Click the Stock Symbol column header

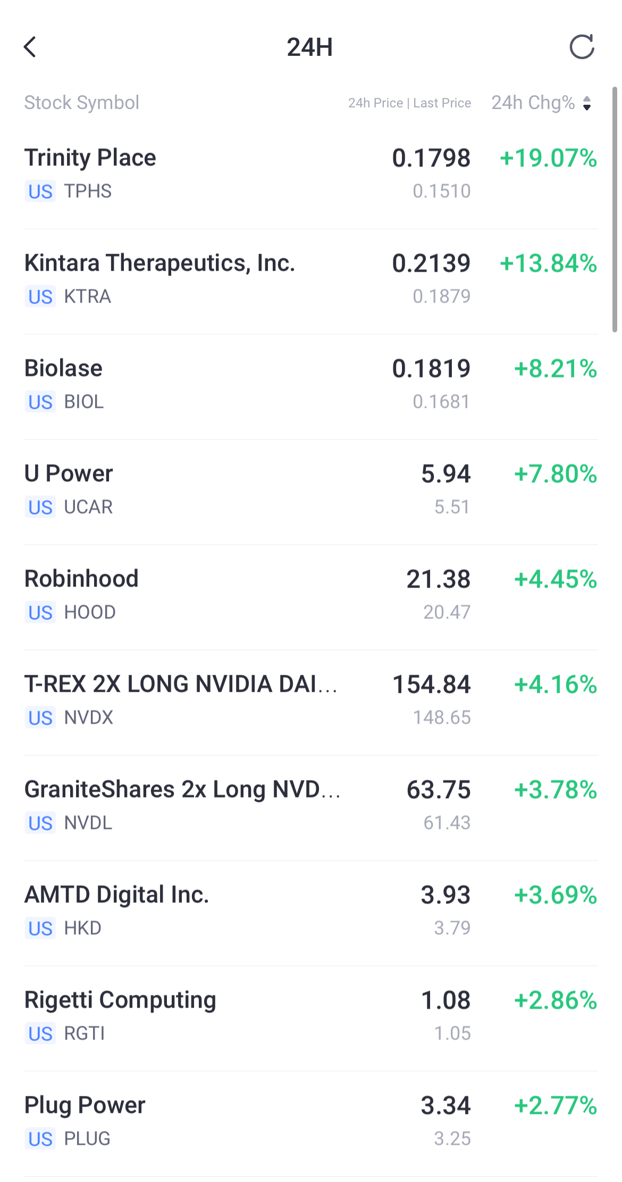(82, 103)
